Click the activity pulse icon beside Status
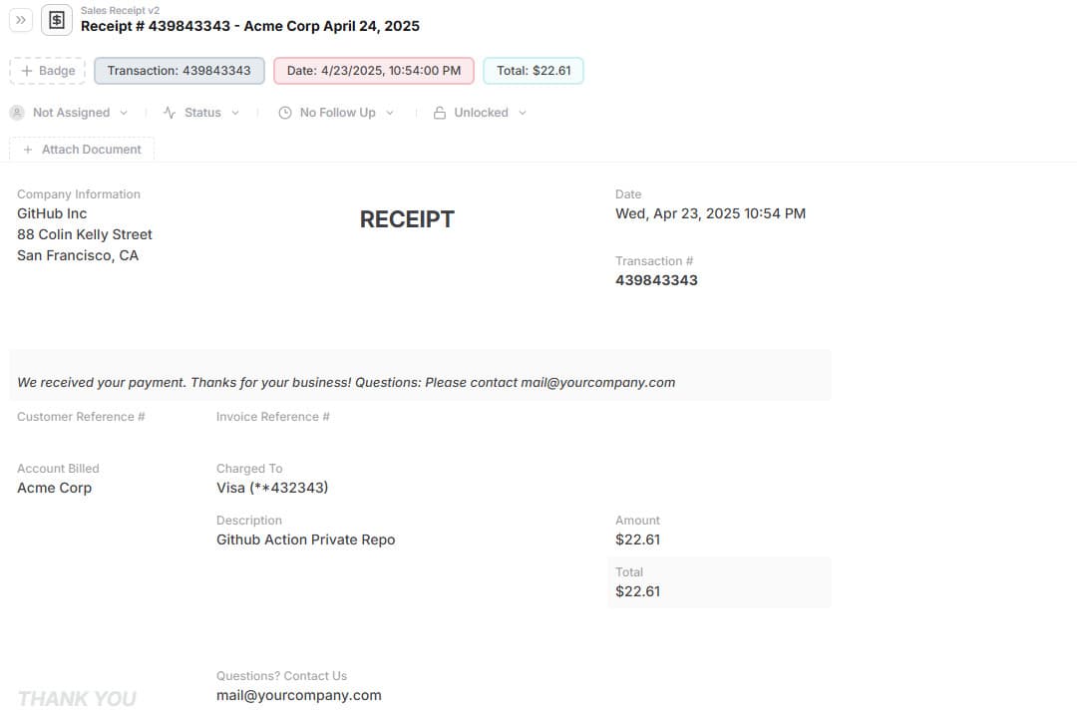Screen dimensions: 1077x718 pyautogui.click(x=170, y=113)
